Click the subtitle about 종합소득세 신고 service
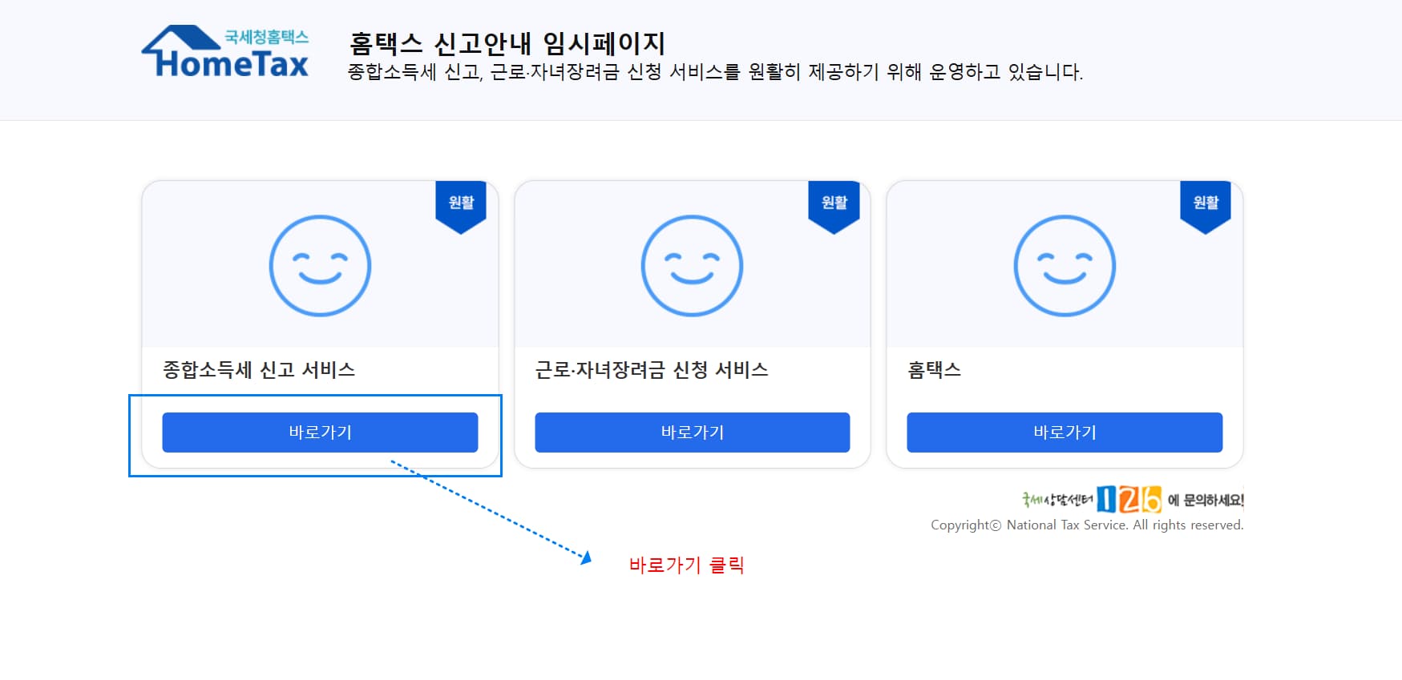 715,72
